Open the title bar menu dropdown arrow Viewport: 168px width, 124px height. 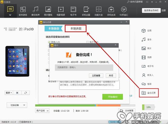152,2
